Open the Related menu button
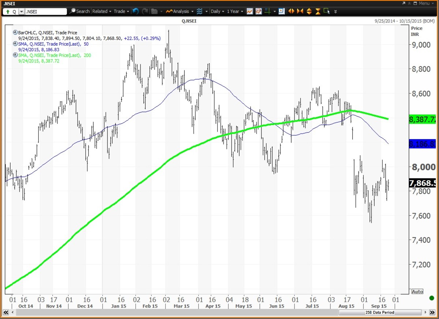This screenshot has width=439, height=319. click(101, 11)
